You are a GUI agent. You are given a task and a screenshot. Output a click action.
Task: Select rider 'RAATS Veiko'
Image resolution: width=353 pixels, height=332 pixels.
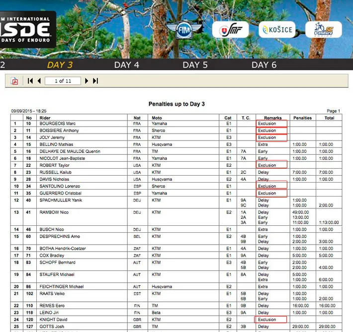52,294
